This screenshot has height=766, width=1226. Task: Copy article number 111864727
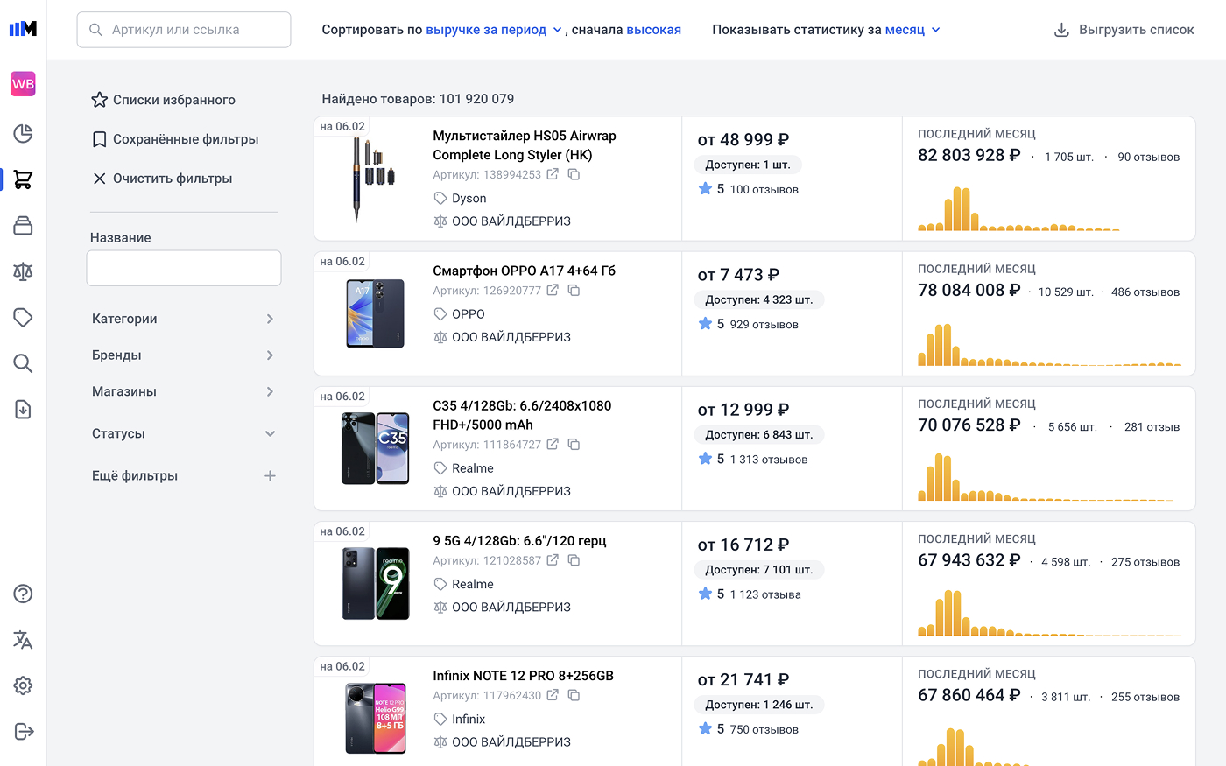[x=574, y=444]
